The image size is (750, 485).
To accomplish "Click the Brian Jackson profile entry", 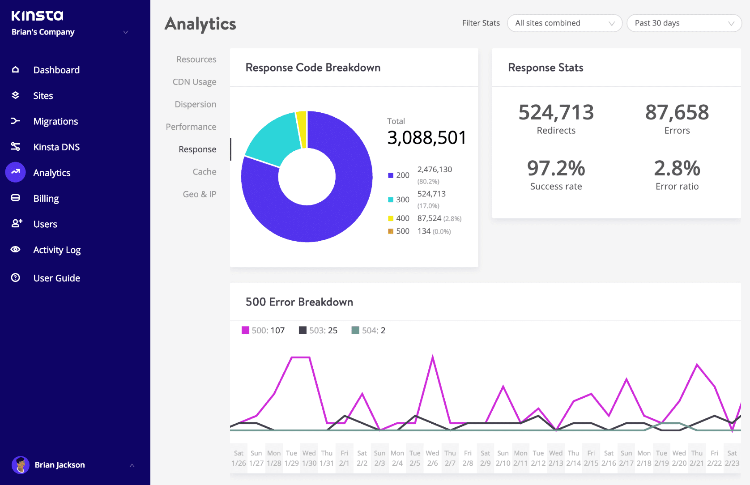I will click(x=60, y=465).
